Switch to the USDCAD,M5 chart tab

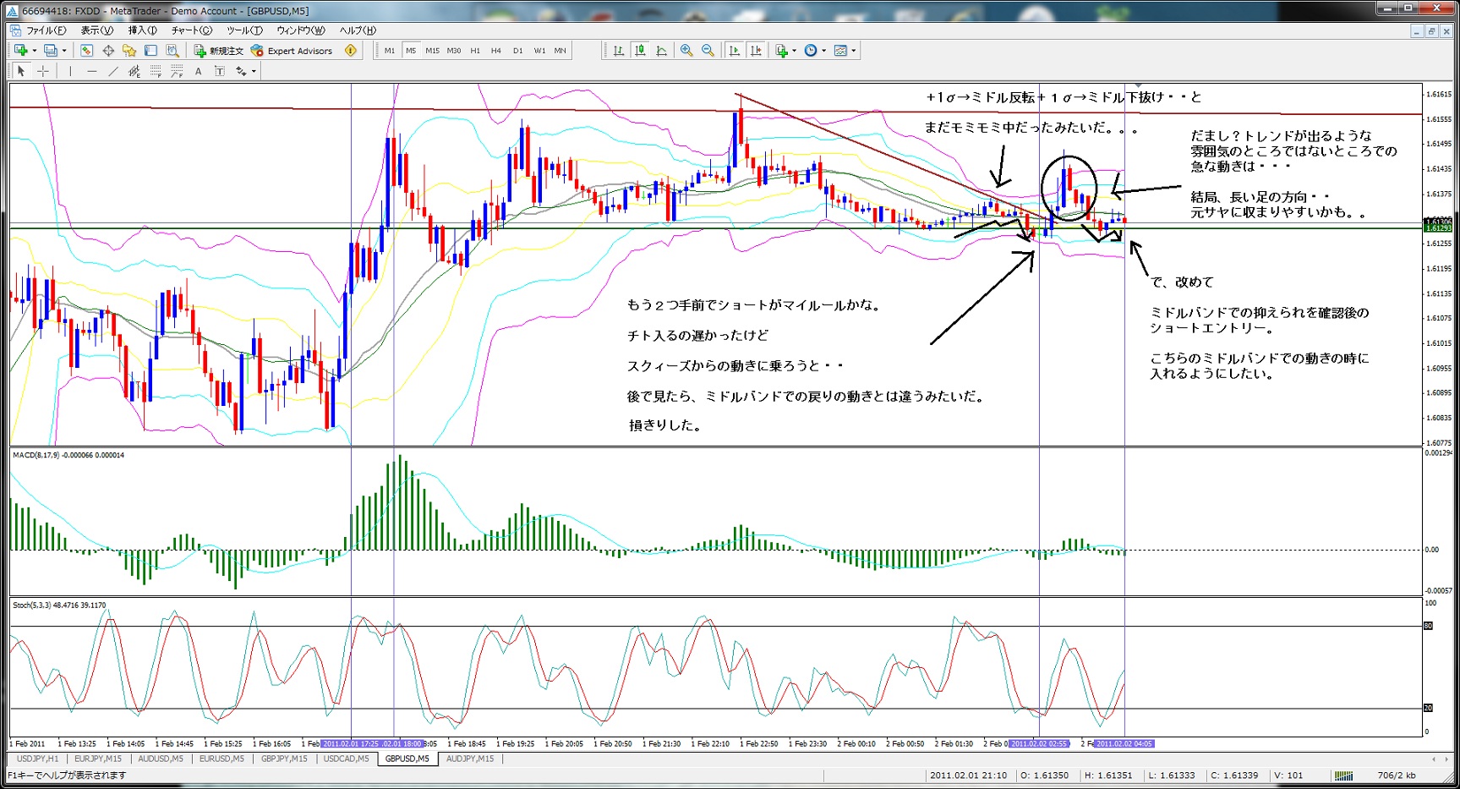[x=346, y=759]
